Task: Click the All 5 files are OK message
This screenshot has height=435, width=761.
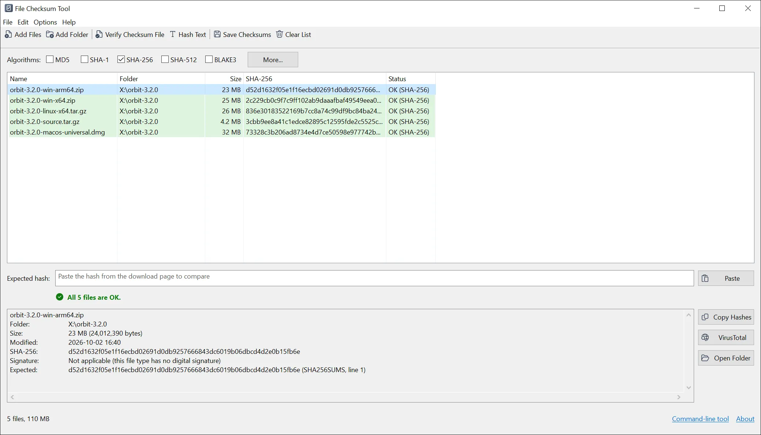Action: (x=94, y=297)
